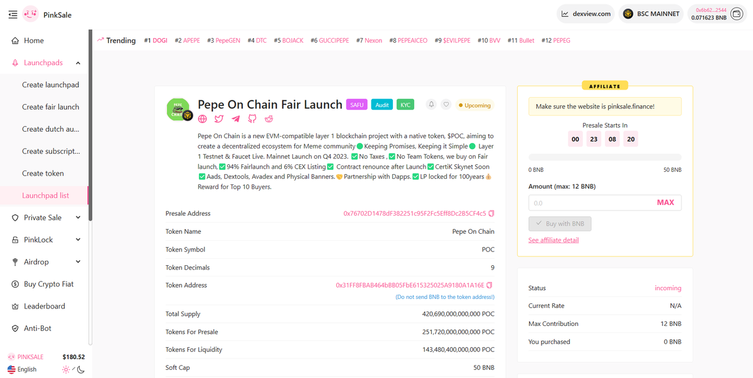Click the SAFU badge
This screenshot has height=378, width=753.
(357, 105)
